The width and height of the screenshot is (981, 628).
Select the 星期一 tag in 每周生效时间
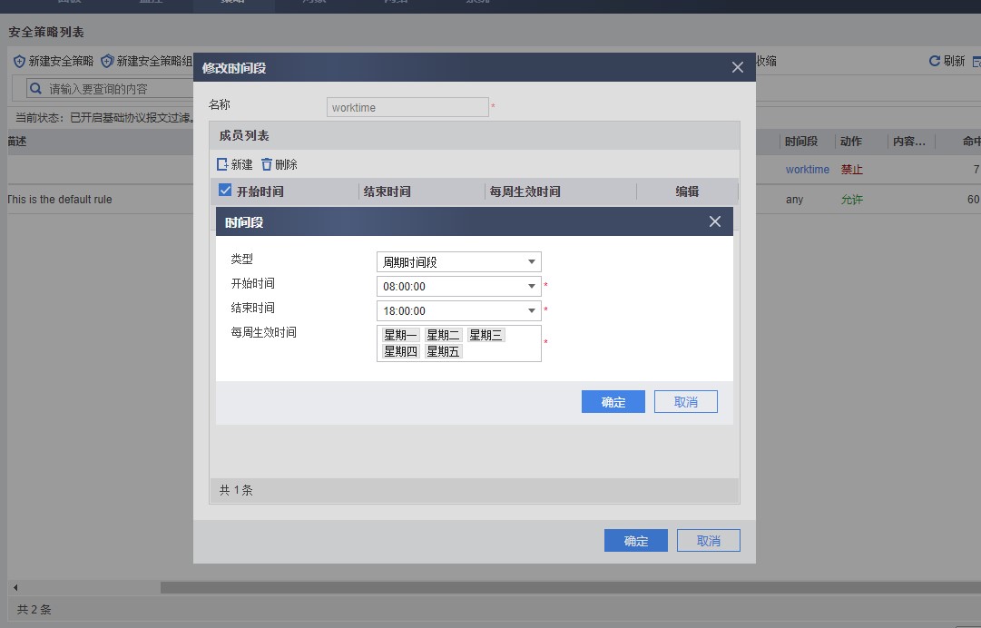point(400,335)
